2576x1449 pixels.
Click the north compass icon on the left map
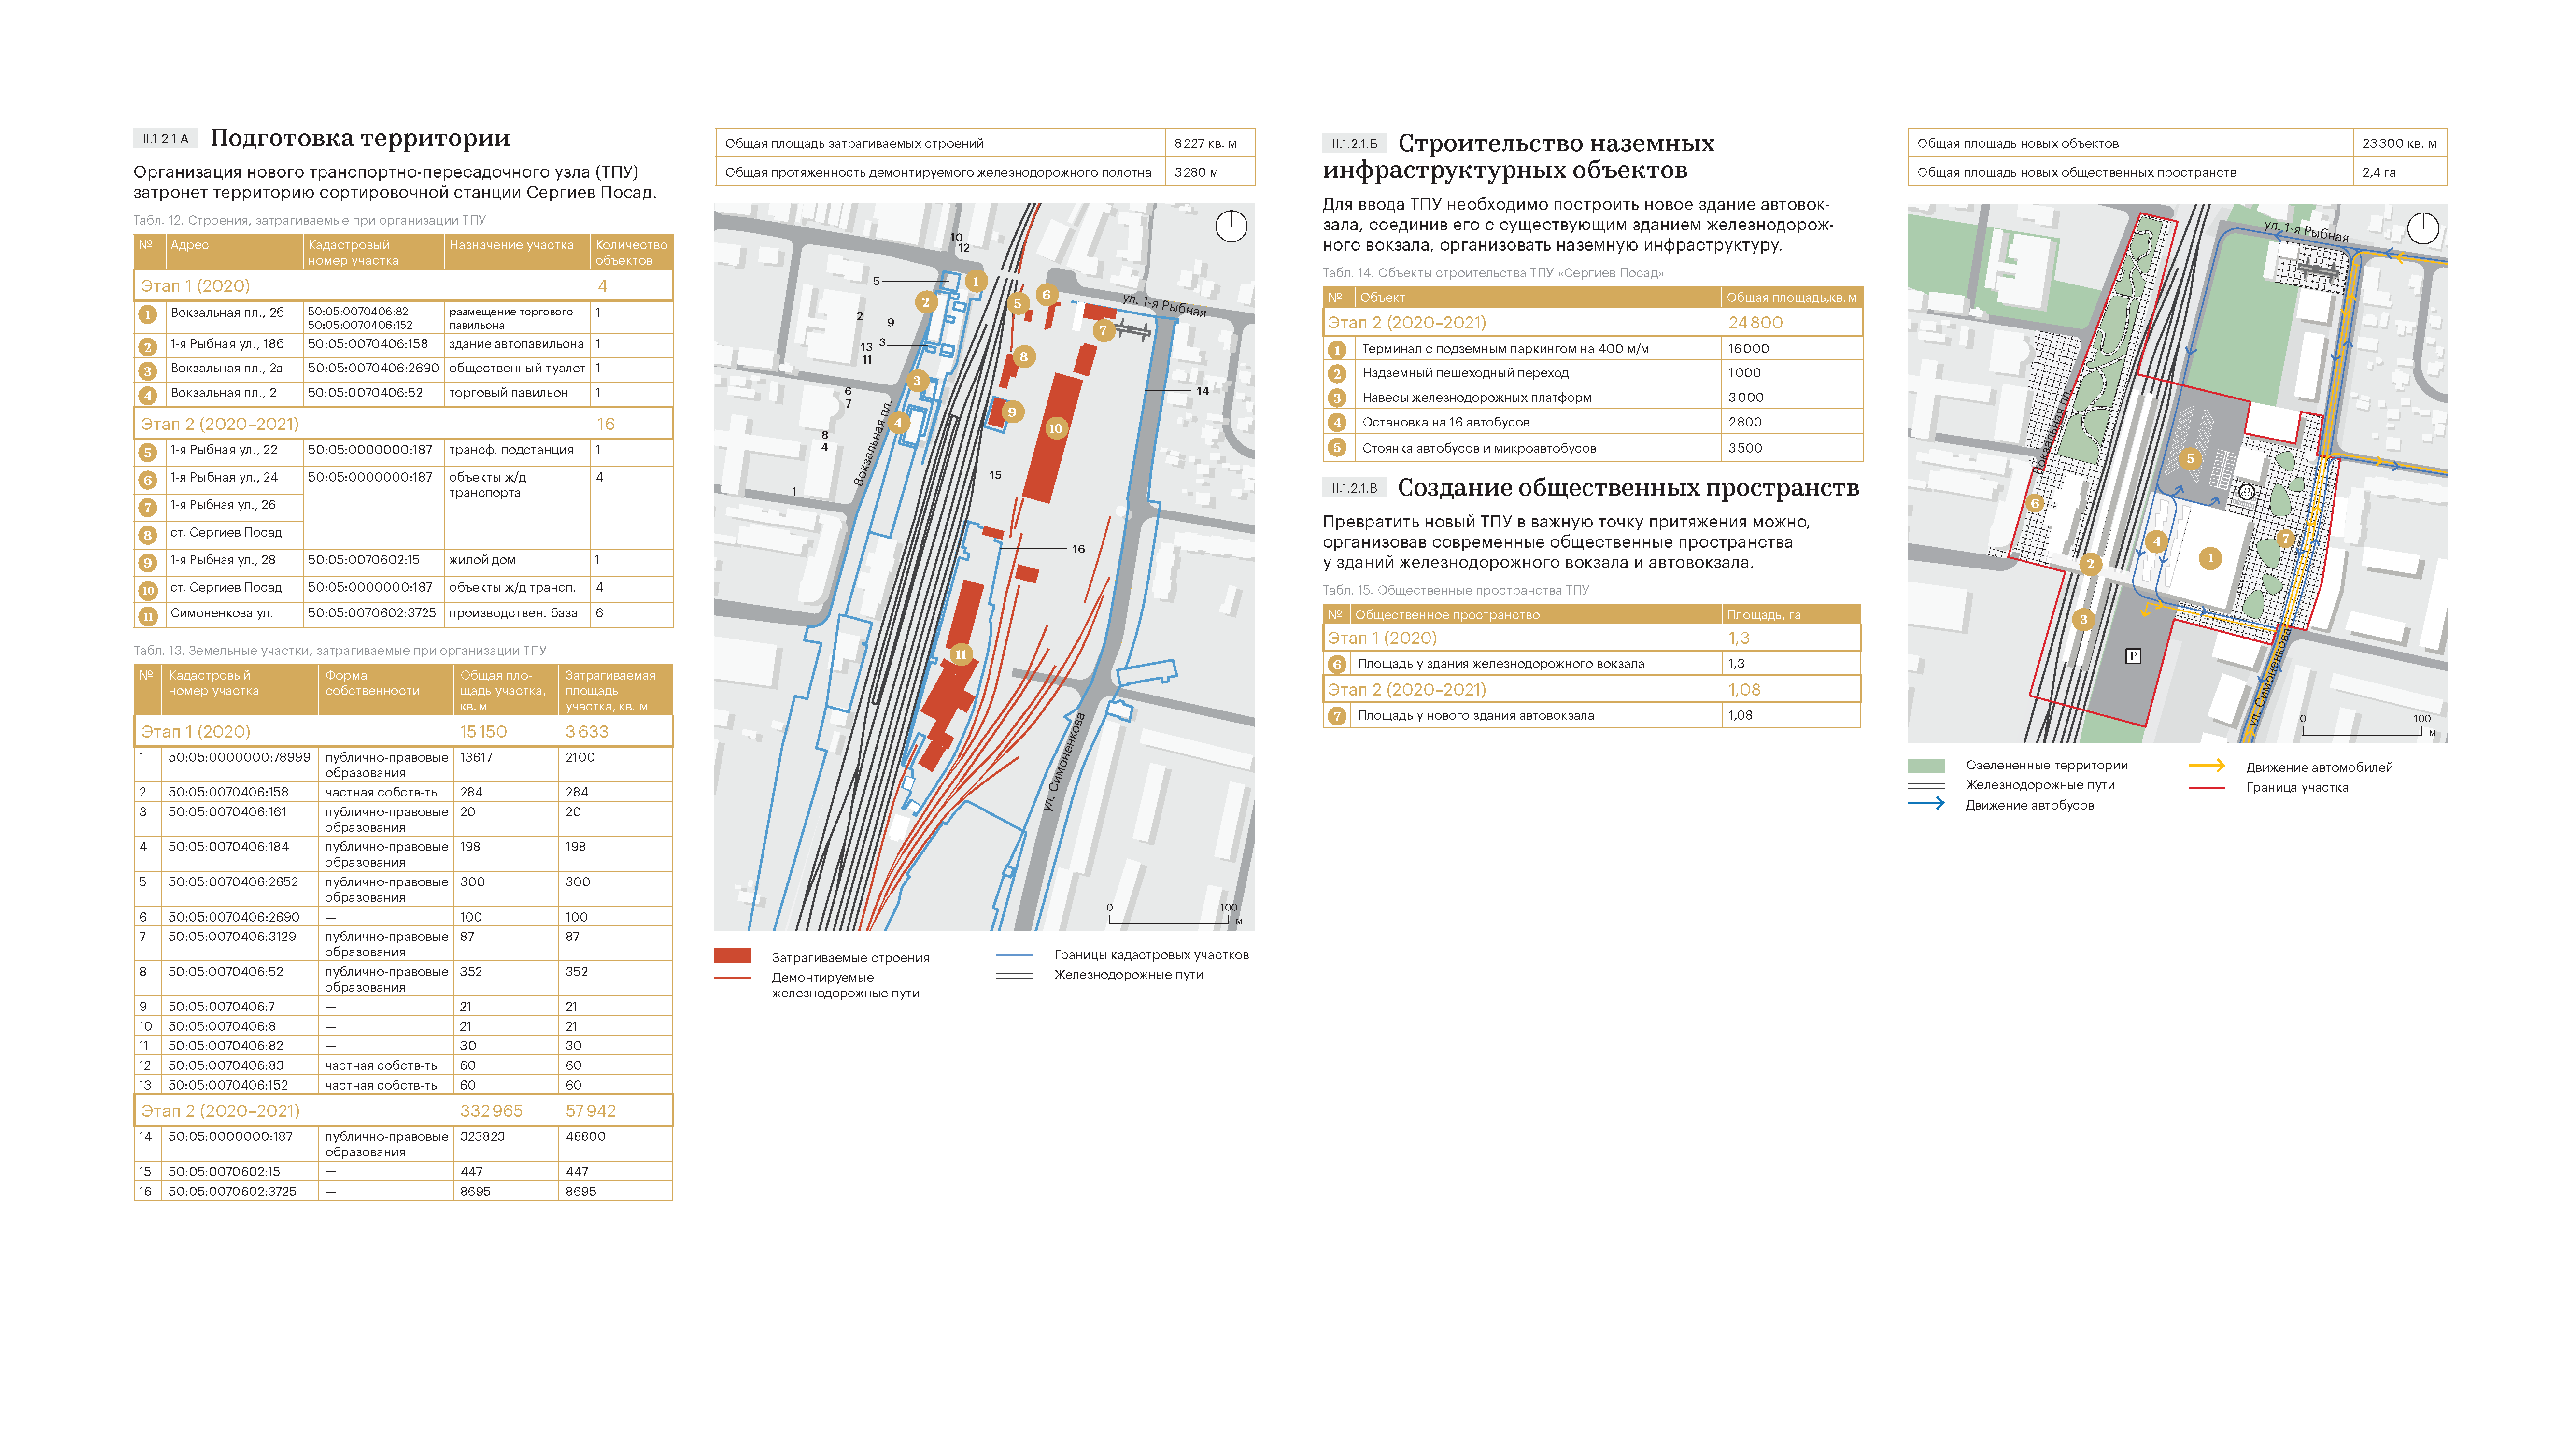(1231, 226)
